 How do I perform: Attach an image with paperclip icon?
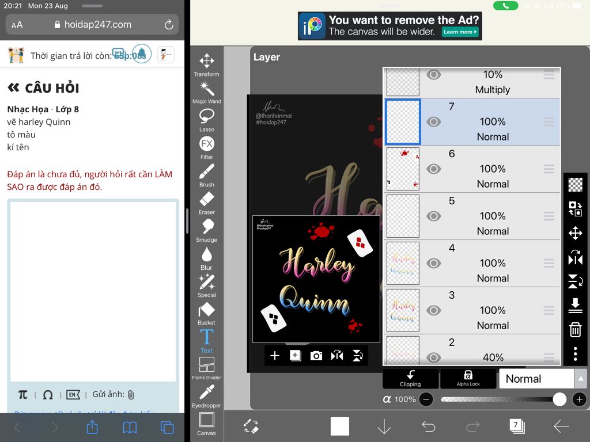point(131,395)
